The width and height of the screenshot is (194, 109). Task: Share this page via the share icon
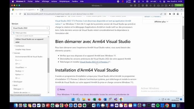(161, 14)
